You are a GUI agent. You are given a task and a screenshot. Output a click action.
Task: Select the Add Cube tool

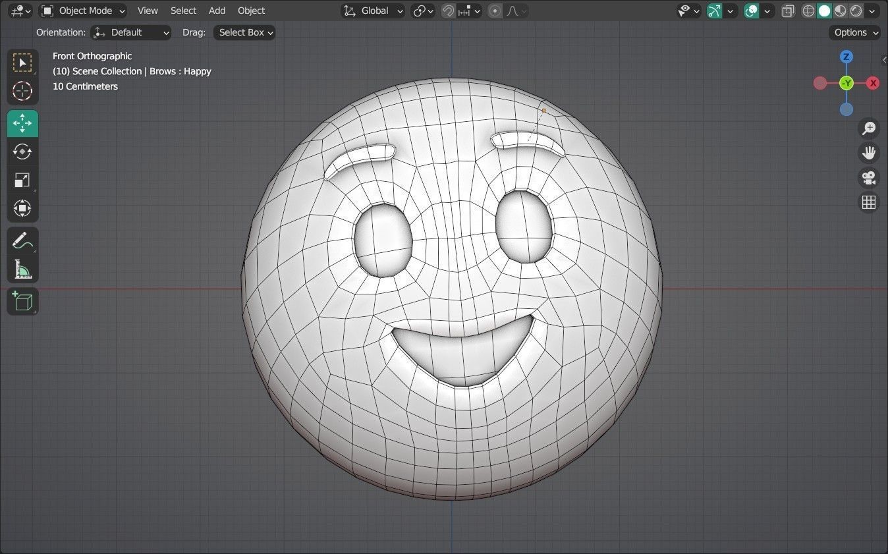click(22, 301)
